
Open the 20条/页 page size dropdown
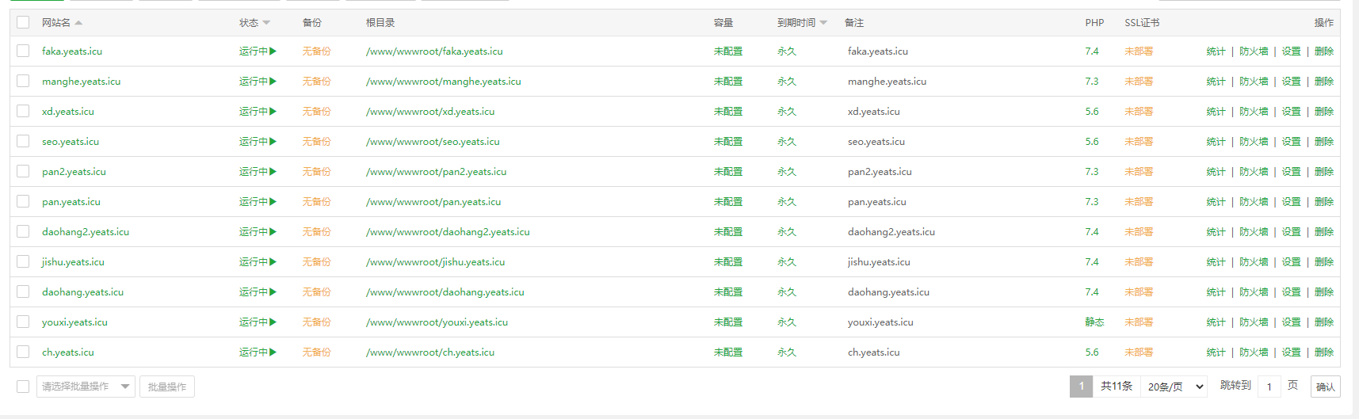tap(1174, 387)
